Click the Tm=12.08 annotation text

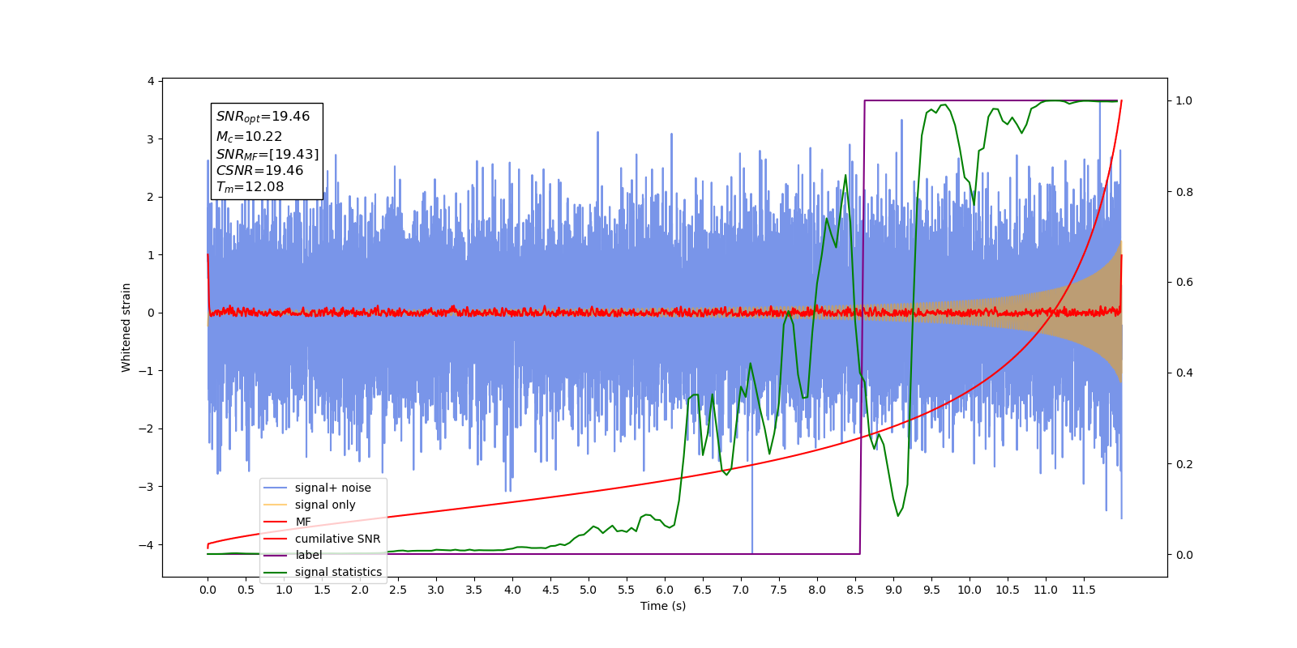[250, 187]
